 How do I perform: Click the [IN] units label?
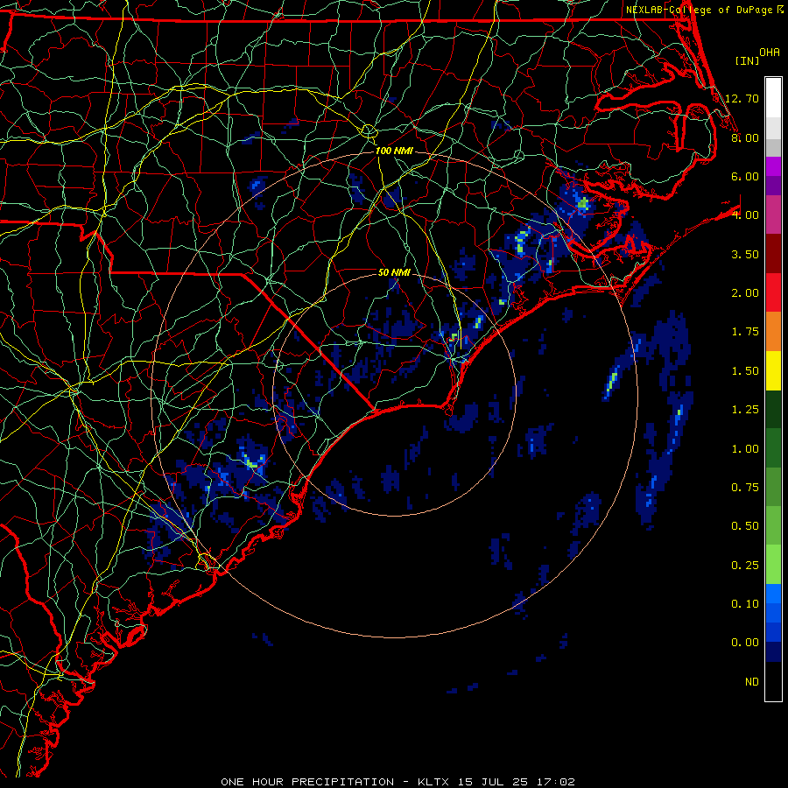click(747, 60)
